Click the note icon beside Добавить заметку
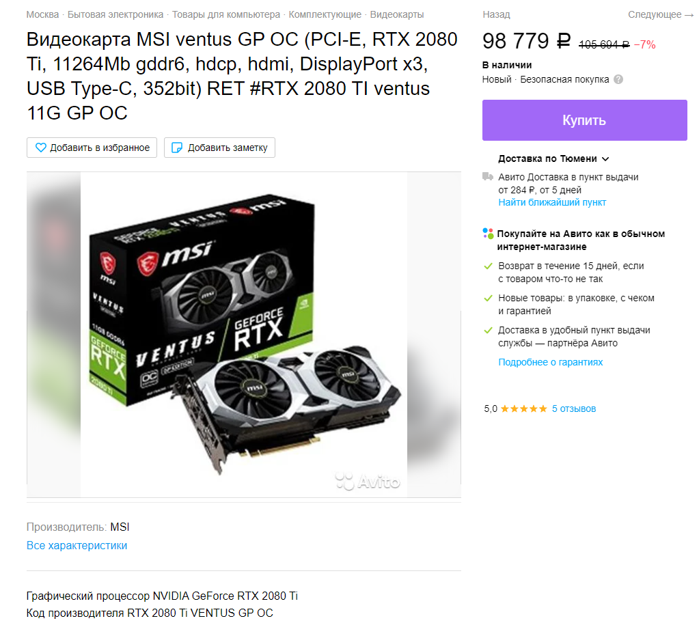 (177, 148)
